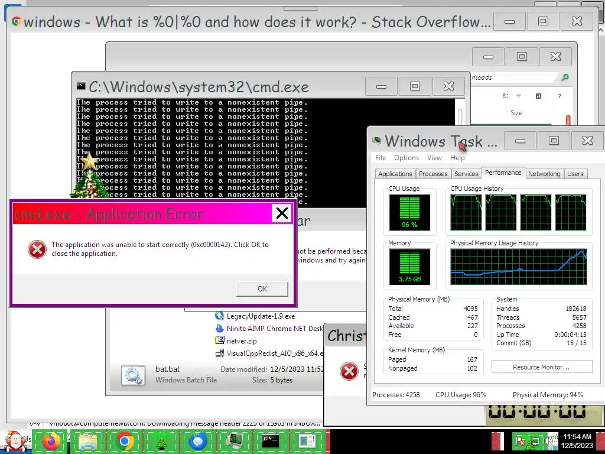Click the Christmas tree taskbar icon
The width and height of the screenshot is (605, 454).
pyautogui.click(x=161, y=441)
